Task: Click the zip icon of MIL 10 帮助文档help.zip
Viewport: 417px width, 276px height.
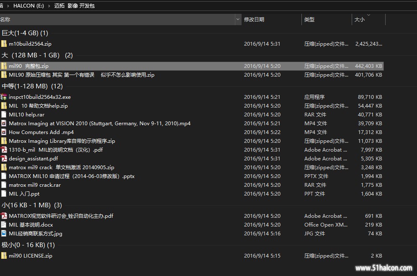Action: (x=4, y=106)
